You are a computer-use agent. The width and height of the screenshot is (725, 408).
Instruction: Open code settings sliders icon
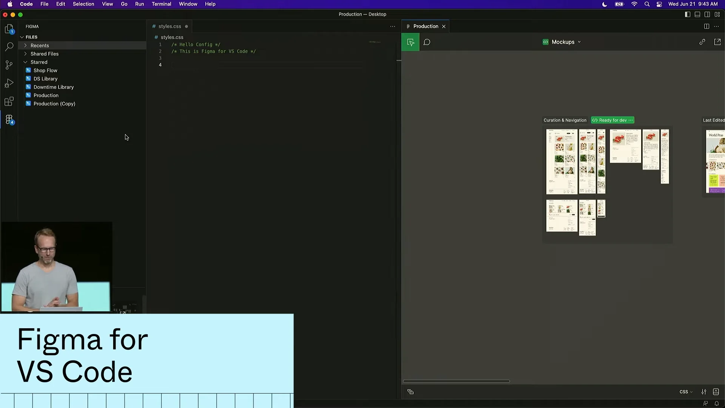click(x=704, y=392)
